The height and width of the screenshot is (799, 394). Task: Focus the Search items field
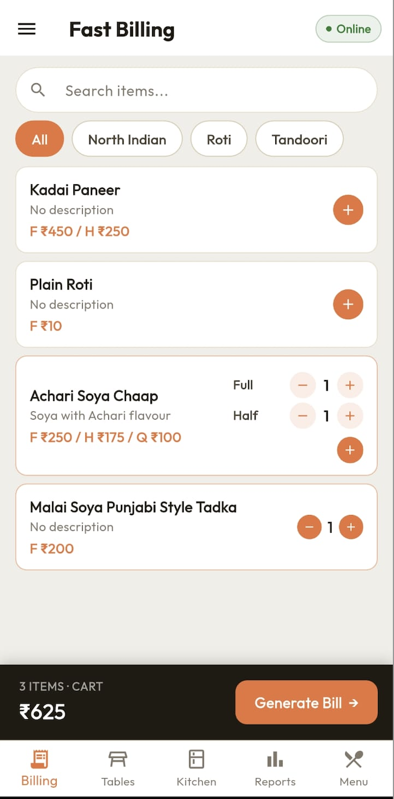(x=196, y=90)
